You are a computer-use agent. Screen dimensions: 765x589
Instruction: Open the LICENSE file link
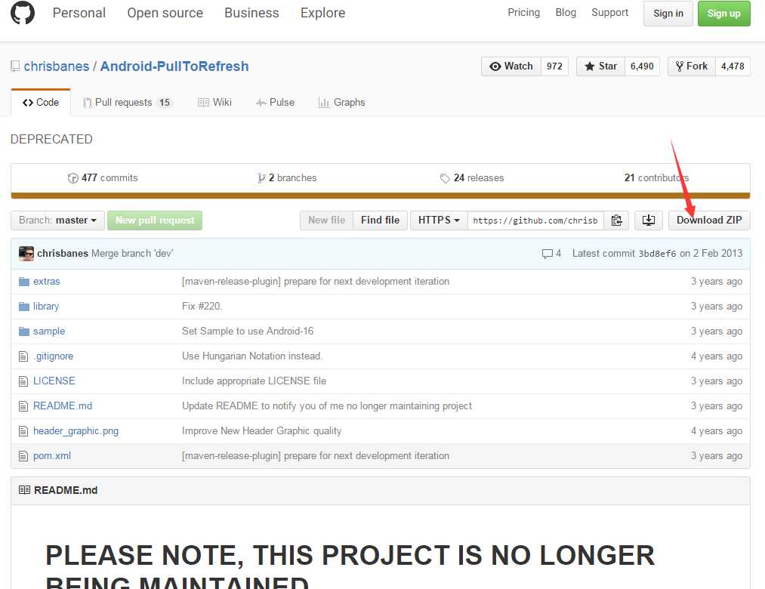[54, 381]
